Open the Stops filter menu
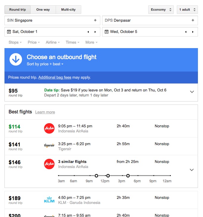This screenshot has height=217, width=203. 15,42
